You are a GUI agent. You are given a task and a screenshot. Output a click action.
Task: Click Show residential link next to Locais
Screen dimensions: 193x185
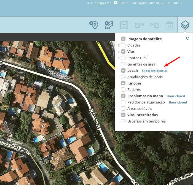coord(154,71)
